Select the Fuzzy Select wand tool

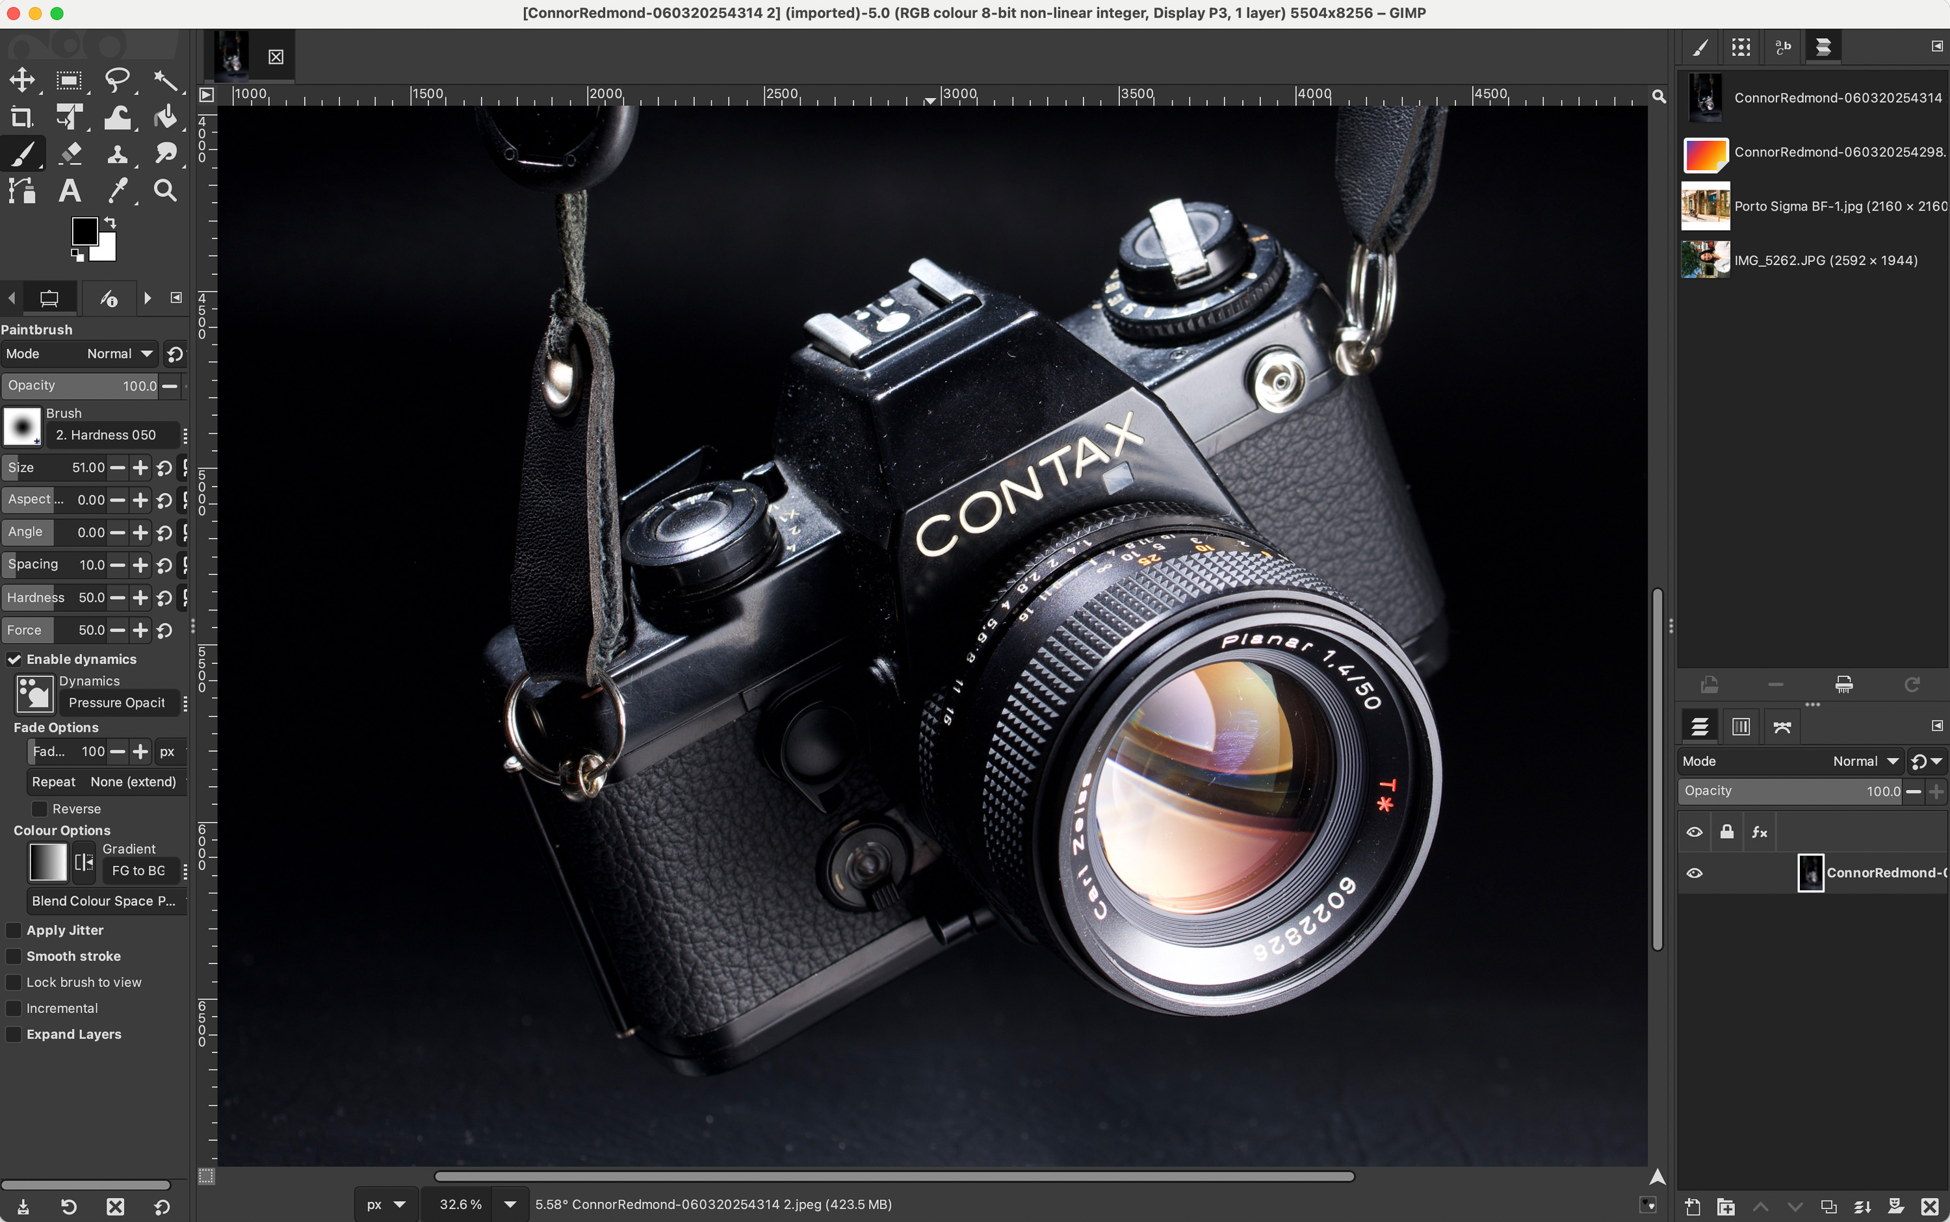tap(166, 80)
